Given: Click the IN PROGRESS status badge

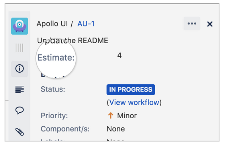Looking at the screenshot, I should (x=131, y=89).
